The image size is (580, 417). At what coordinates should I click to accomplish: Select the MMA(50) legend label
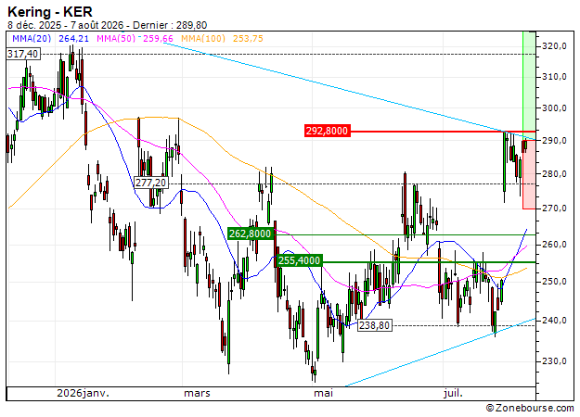116,38
